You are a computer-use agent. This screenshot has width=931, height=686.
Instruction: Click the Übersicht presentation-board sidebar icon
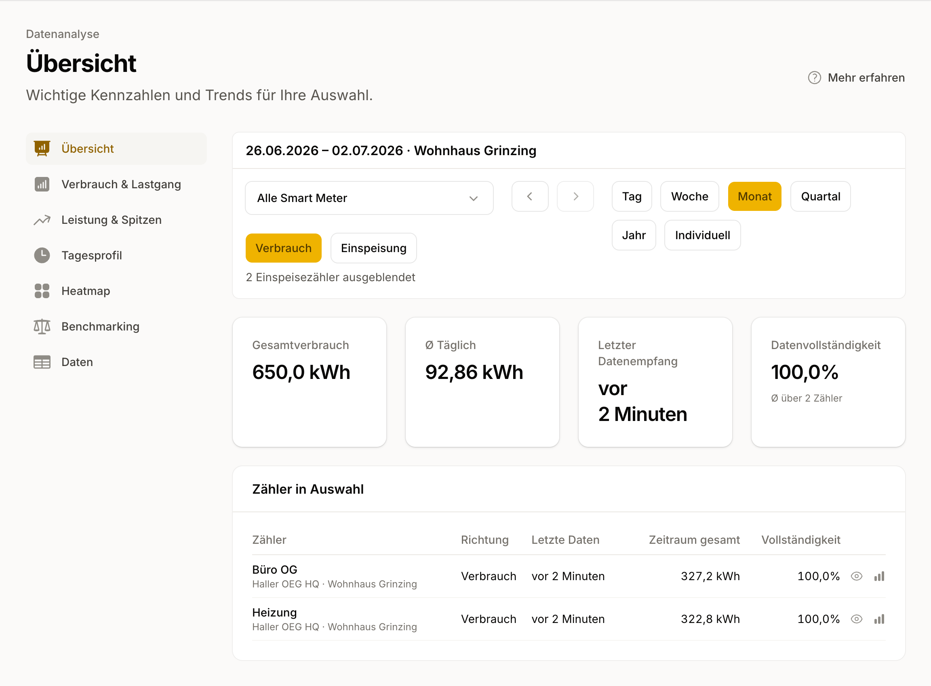[42, 149]
